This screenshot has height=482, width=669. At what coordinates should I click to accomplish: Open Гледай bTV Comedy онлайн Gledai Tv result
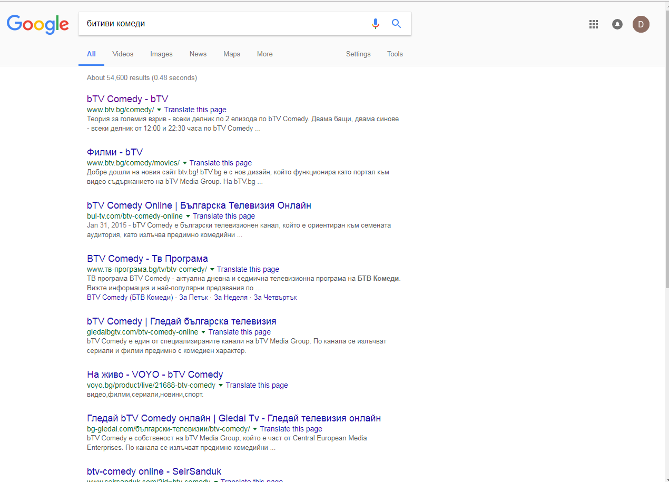coord(234,418)
